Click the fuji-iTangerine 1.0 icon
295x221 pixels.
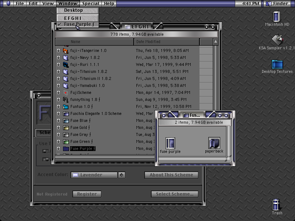66,50
